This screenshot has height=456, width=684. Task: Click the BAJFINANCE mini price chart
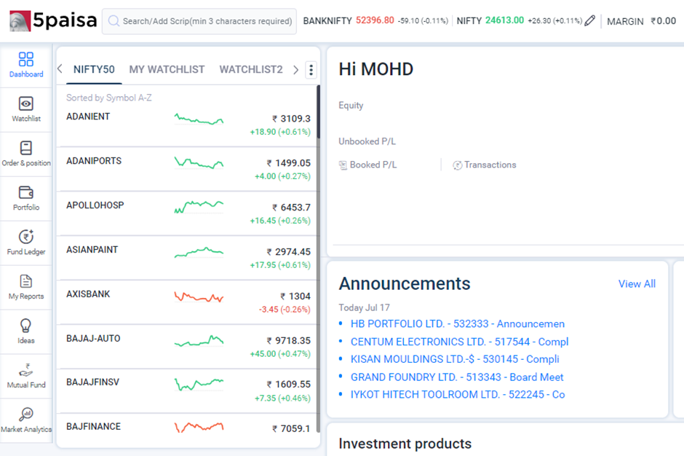199,427
